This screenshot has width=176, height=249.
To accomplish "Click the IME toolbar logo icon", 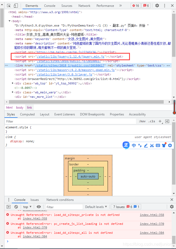I will 126,145.
